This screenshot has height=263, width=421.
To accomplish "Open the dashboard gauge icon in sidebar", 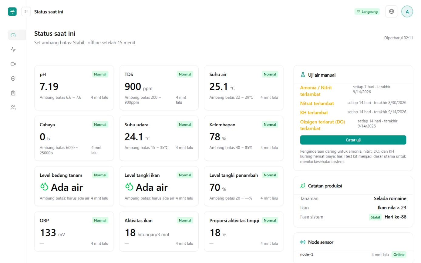I will coord(13,35).
